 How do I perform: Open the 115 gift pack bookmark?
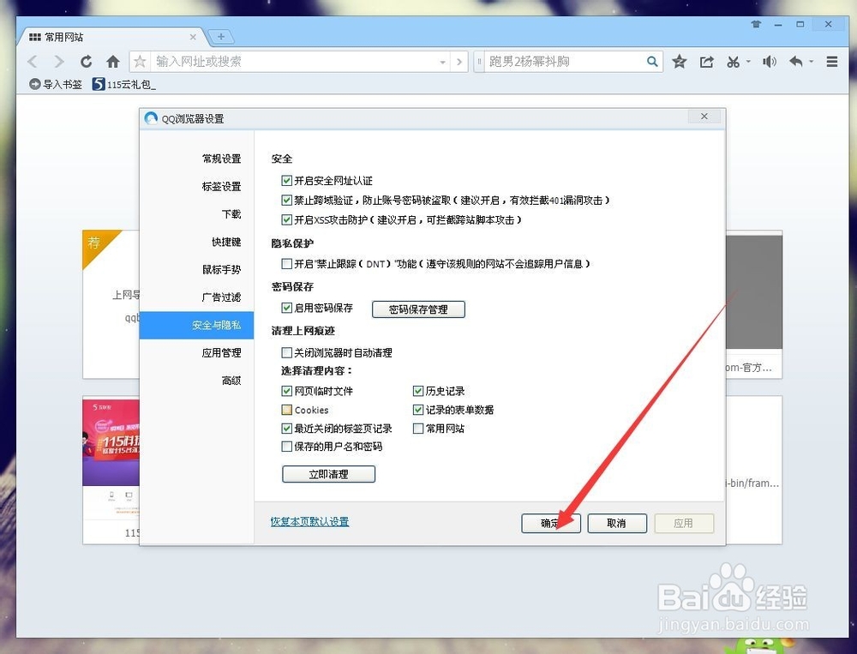point(124,84)
